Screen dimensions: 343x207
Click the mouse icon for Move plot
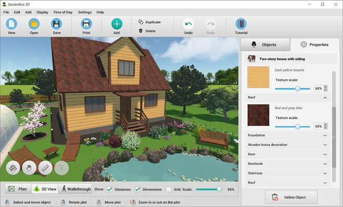(99, 202)
